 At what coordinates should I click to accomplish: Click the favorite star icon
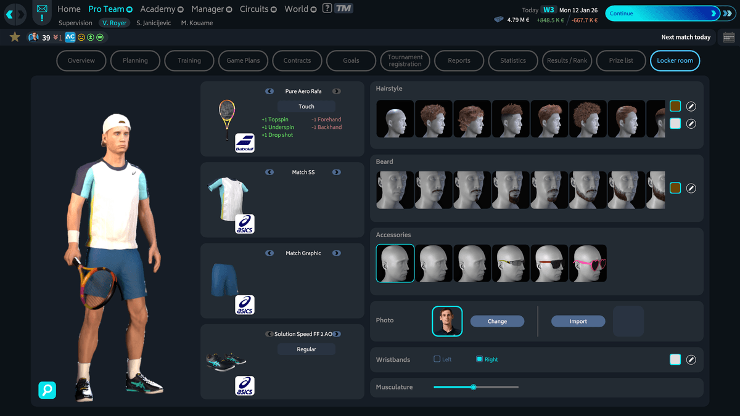[15, 38]
